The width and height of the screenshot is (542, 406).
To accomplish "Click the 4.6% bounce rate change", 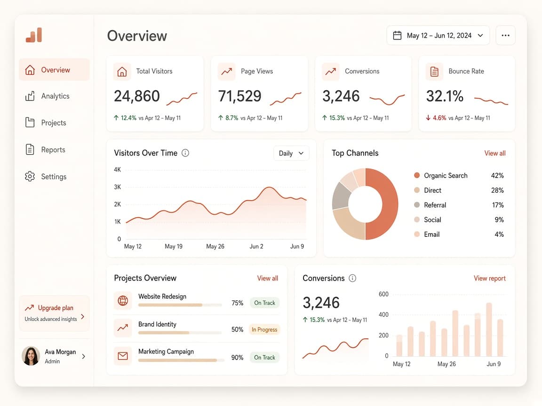I will 436,118.
